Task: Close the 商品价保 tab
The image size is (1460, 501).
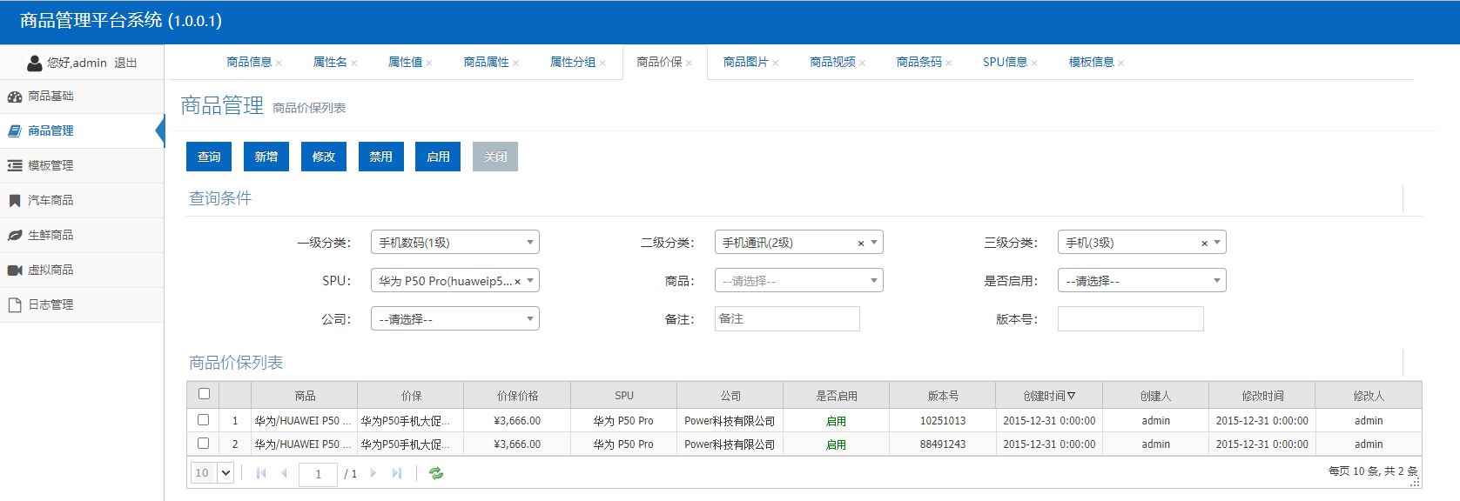Action: click(689, 63)
